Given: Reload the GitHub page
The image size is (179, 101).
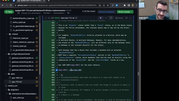Looking at the screenshot, I should (x=11, y=5).
